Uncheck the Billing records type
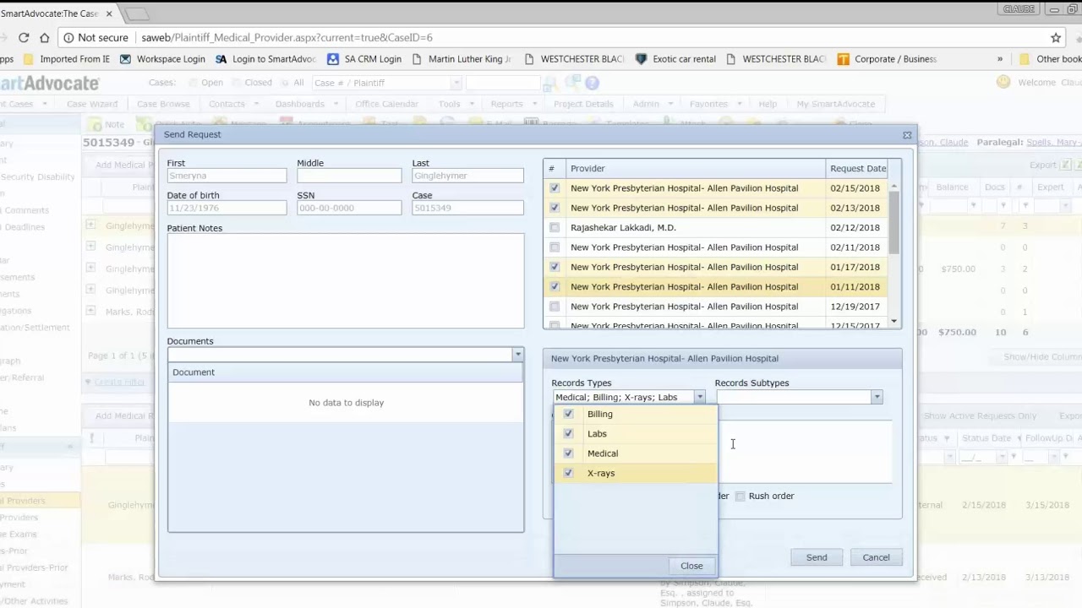This screenshot has height=608, width=1082. tap(568, 414)
